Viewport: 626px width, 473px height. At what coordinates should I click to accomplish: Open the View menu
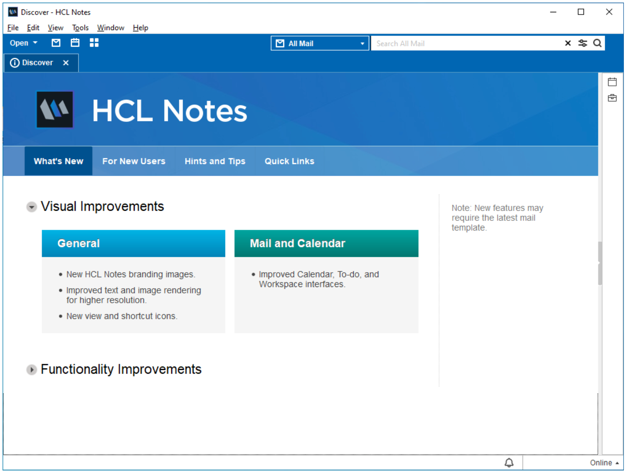(56, 28)
